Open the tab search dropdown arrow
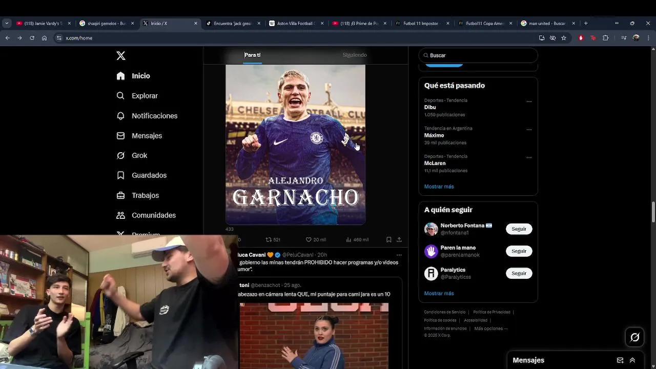 [7, 23]
